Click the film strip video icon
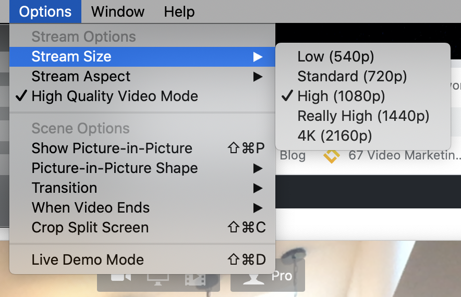 [195, 279]
